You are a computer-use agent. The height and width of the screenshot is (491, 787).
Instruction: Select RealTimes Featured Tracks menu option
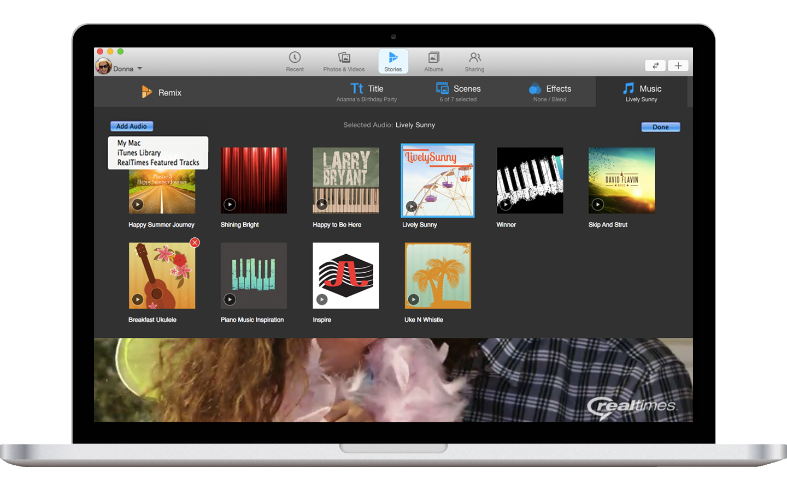158,163
